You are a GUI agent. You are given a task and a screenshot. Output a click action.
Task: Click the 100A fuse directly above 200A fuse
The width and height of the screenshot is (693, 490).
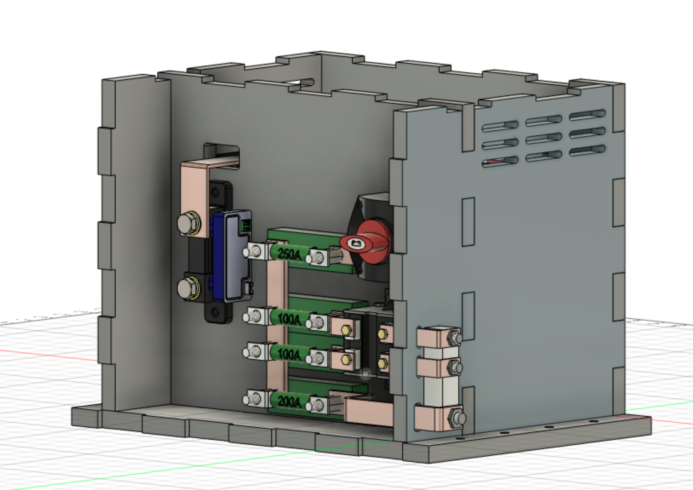pos(289,354)
